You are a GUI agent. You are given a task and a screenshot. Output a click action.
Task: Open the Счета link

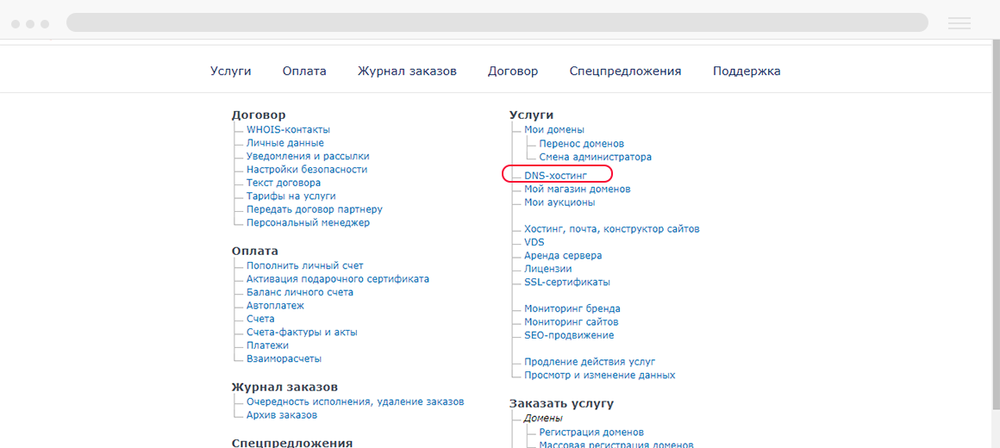pyautogui.click(x=260, y=319)
